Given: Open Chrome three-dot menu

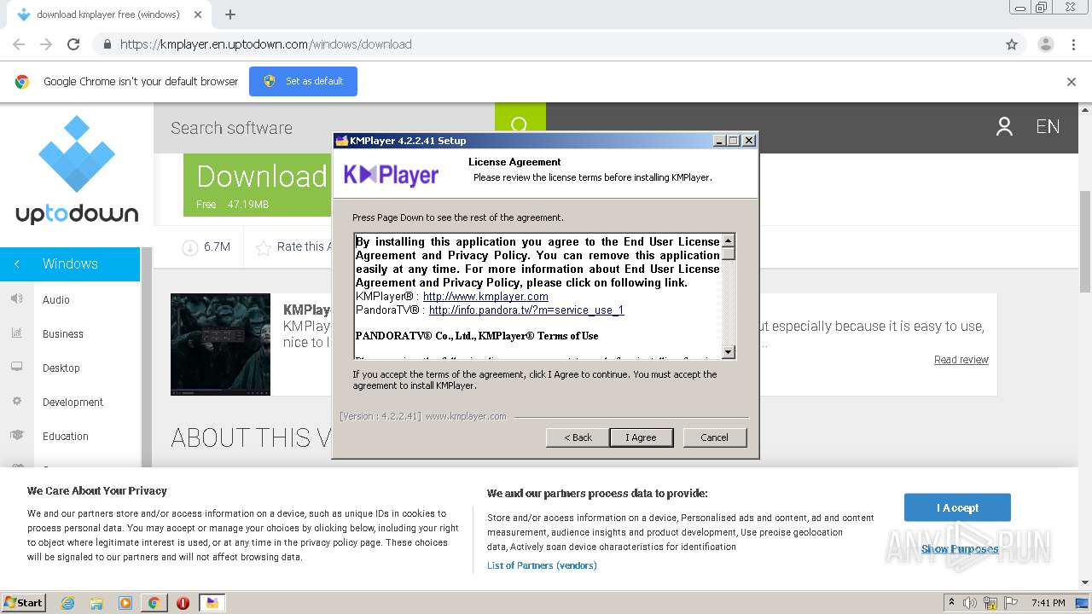Looking at the screenshot, I should coord(1073,44).
